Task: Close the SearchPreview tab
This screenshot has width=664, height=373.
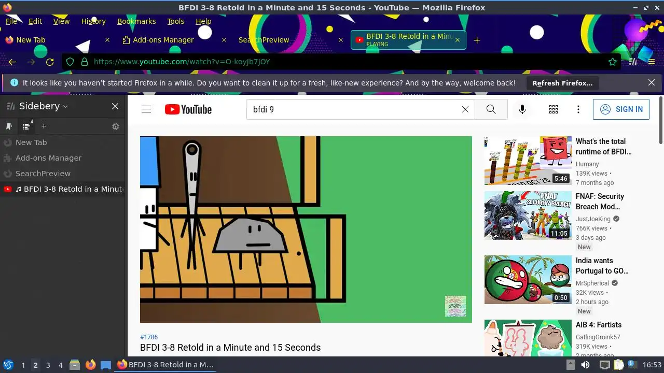Action: click(341, 40)
